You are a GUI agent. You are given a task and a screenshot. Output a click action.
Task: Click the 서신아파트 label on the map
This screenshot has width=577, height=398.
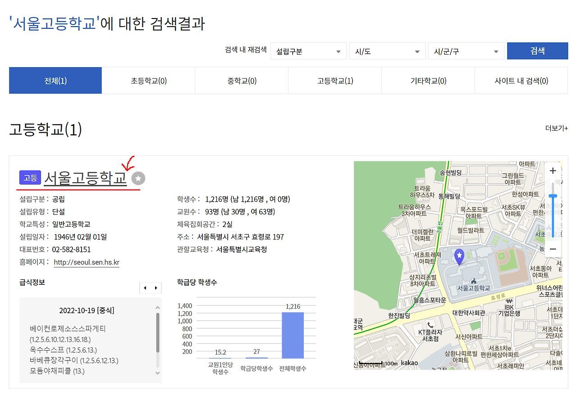(x=469, y=337)
